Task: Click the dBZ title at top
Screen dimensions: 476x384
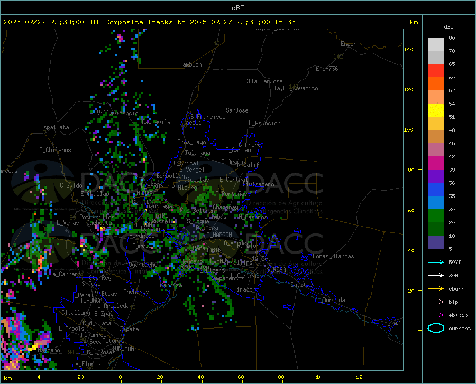Action: pos(237,8)
